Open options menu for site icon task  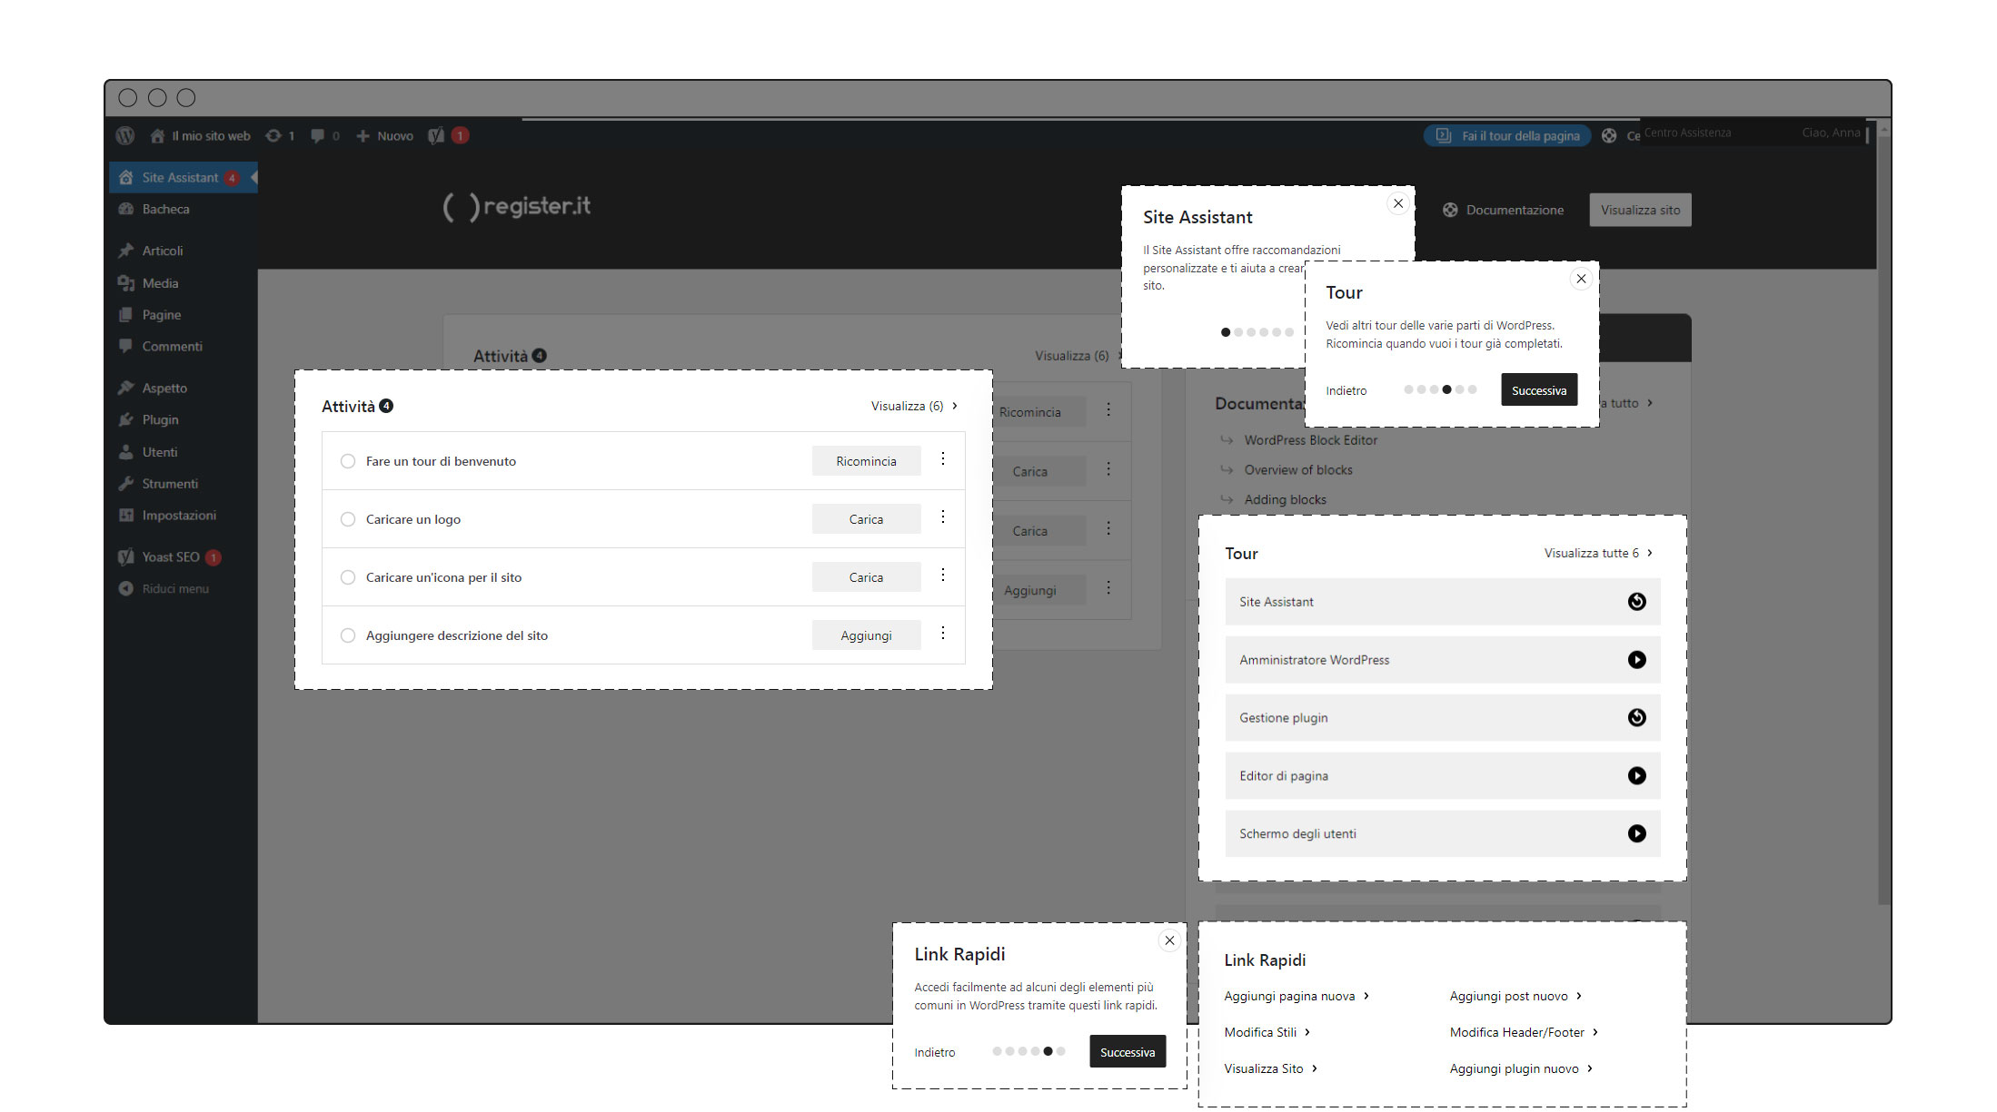[x=943, y=576]
